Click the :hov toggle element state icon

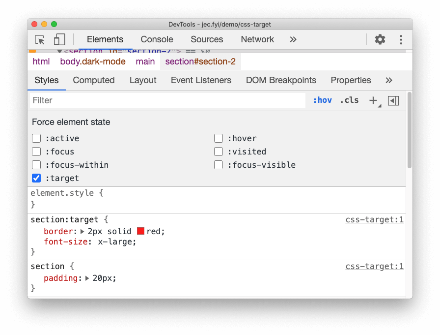point(323,100)
